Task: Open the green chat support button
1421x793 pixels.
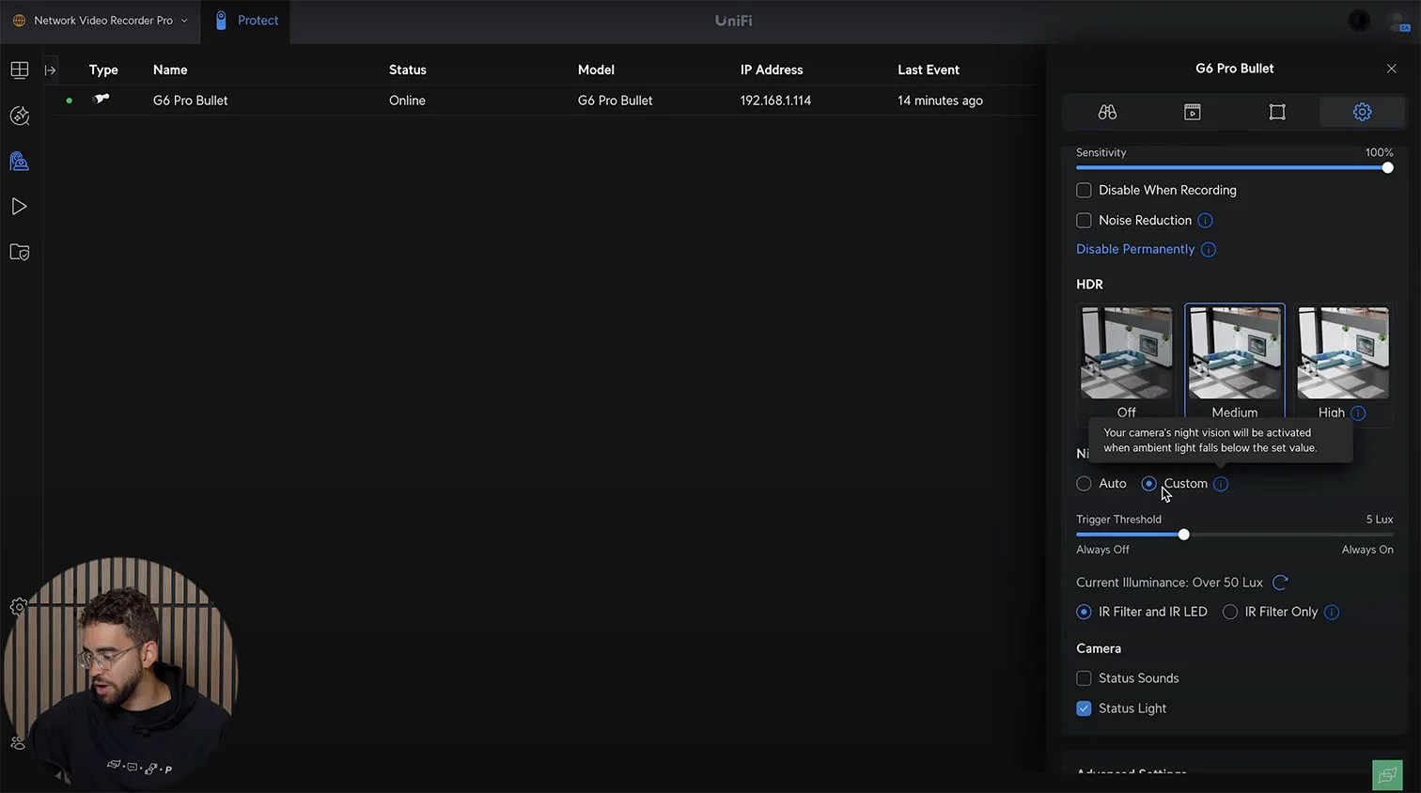Action: 1387,775
